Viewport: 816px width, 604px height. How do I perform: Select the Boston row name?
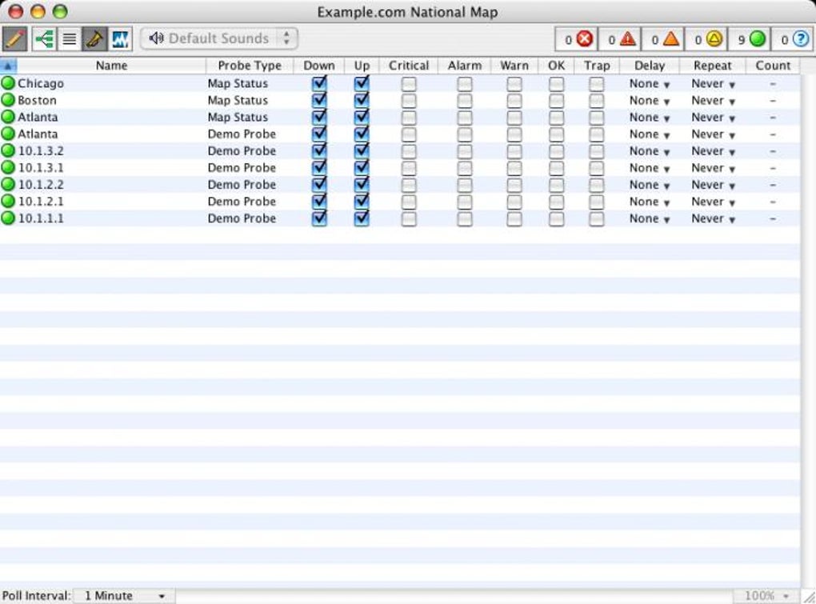click(37, 100)
